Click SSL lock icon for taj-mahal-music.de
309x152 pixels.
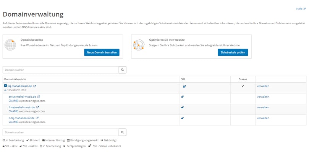pyautogui.click(x=184, y=86)
